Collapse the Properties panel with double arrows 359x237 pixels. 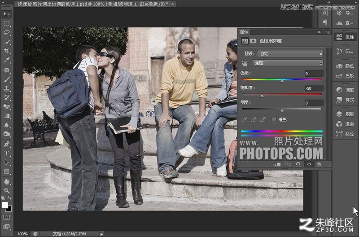(x=319, y=32)
